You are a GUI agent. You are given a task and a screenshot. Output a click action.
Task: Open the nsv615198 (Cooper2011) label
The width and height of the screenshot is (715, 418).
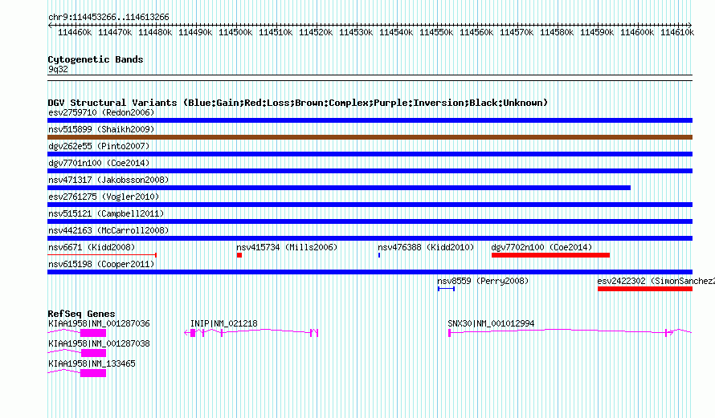click(x=101, y=264)
